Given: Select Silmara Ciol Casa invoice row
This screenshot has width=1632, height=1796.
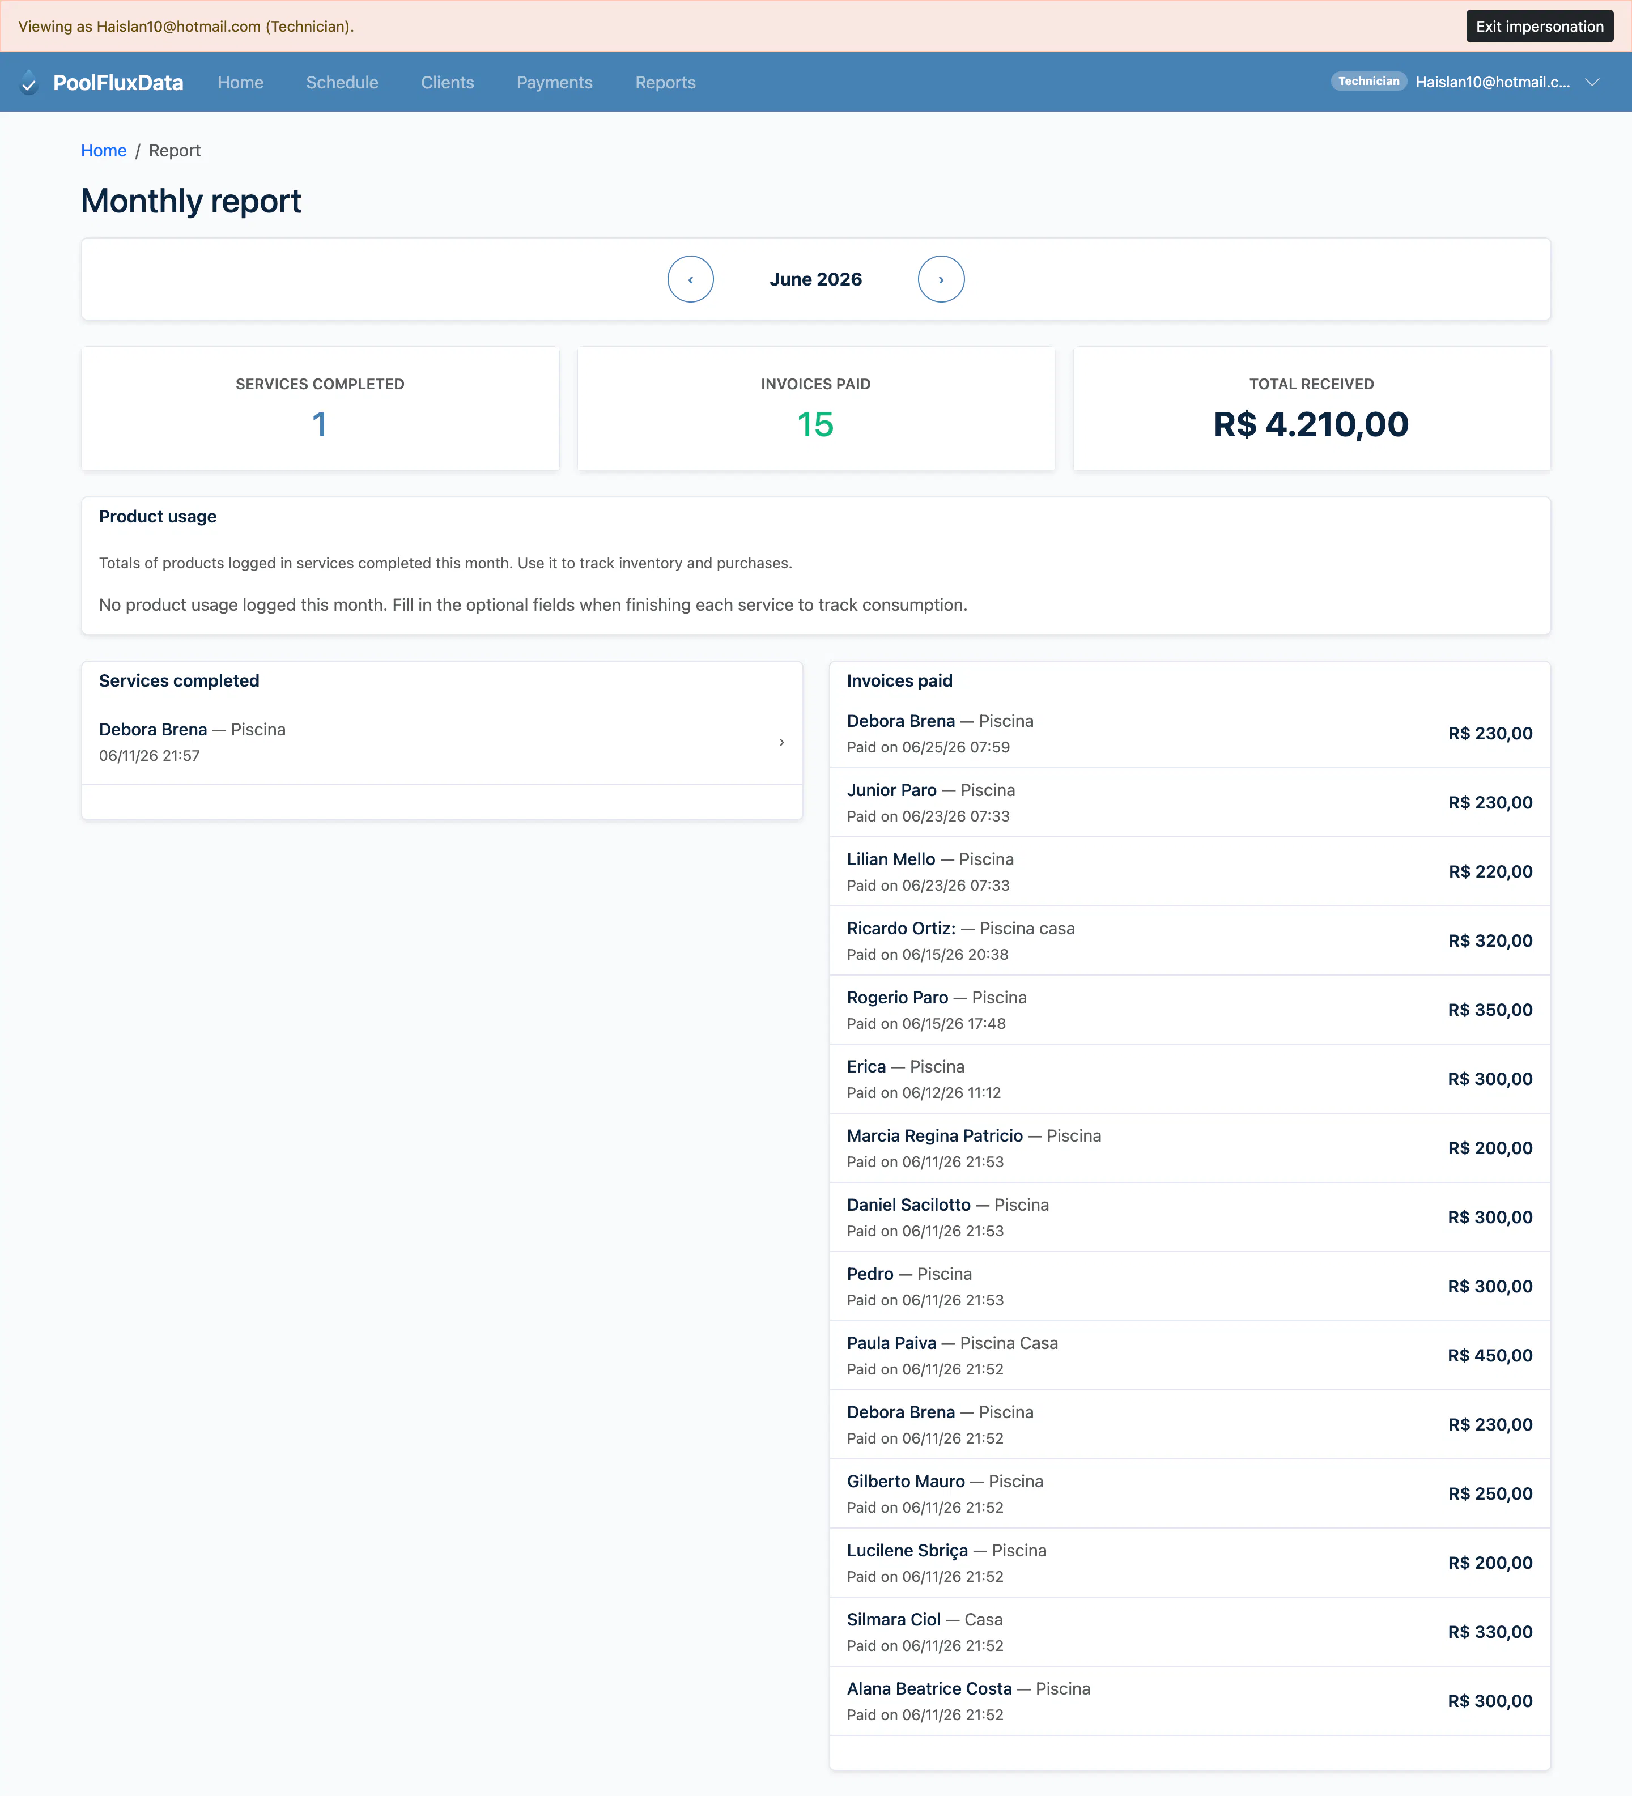Looking at the screenshot, I should (1189, 1631).
